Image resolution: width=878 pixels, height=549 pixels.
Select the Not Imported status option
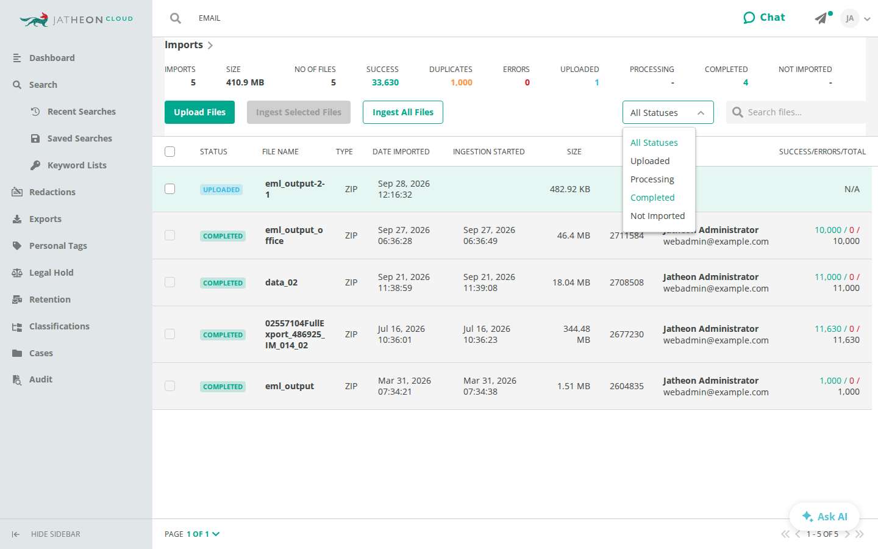(657, 216)
